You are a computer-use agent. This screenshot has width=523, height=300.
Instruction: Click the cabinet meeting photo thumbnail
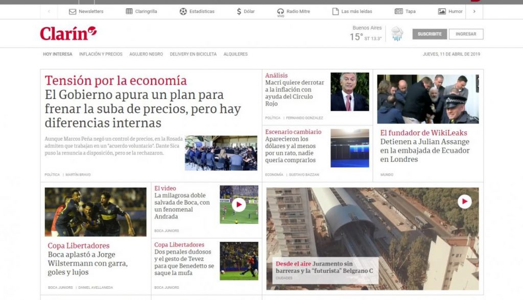[x=221, y=153]
